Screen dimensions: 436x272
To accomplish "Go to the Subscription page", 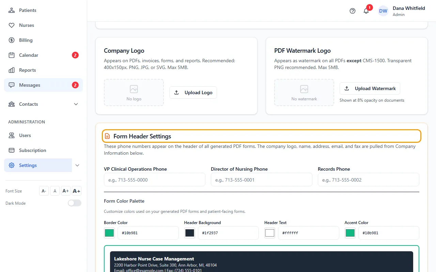I will [x=43, y=150].
